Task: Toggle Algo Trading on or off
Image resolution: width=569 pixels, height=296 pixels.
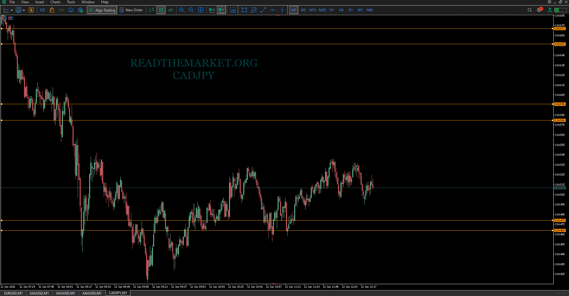Action: click(x=102, y=10)
